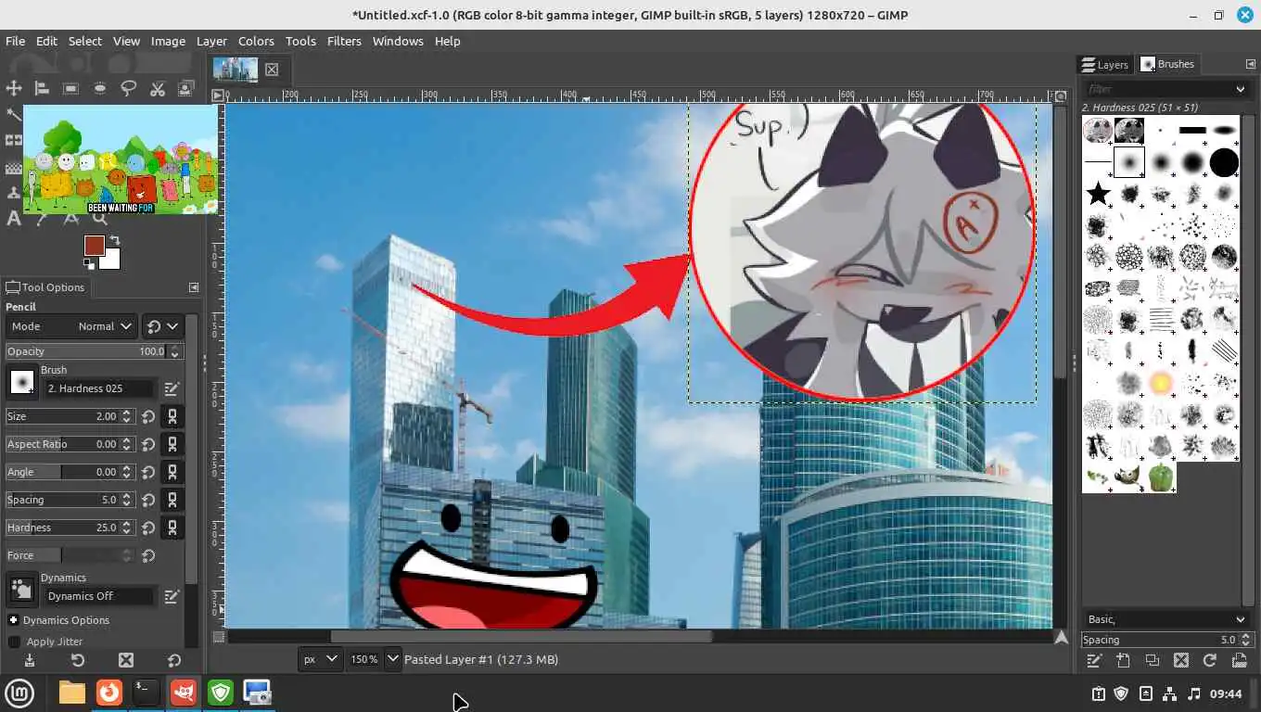Image resolution: width=1261 pixels, height=712 pixels.
Task: Restore tool preset in Tool Options
Action: click(78, 660)
